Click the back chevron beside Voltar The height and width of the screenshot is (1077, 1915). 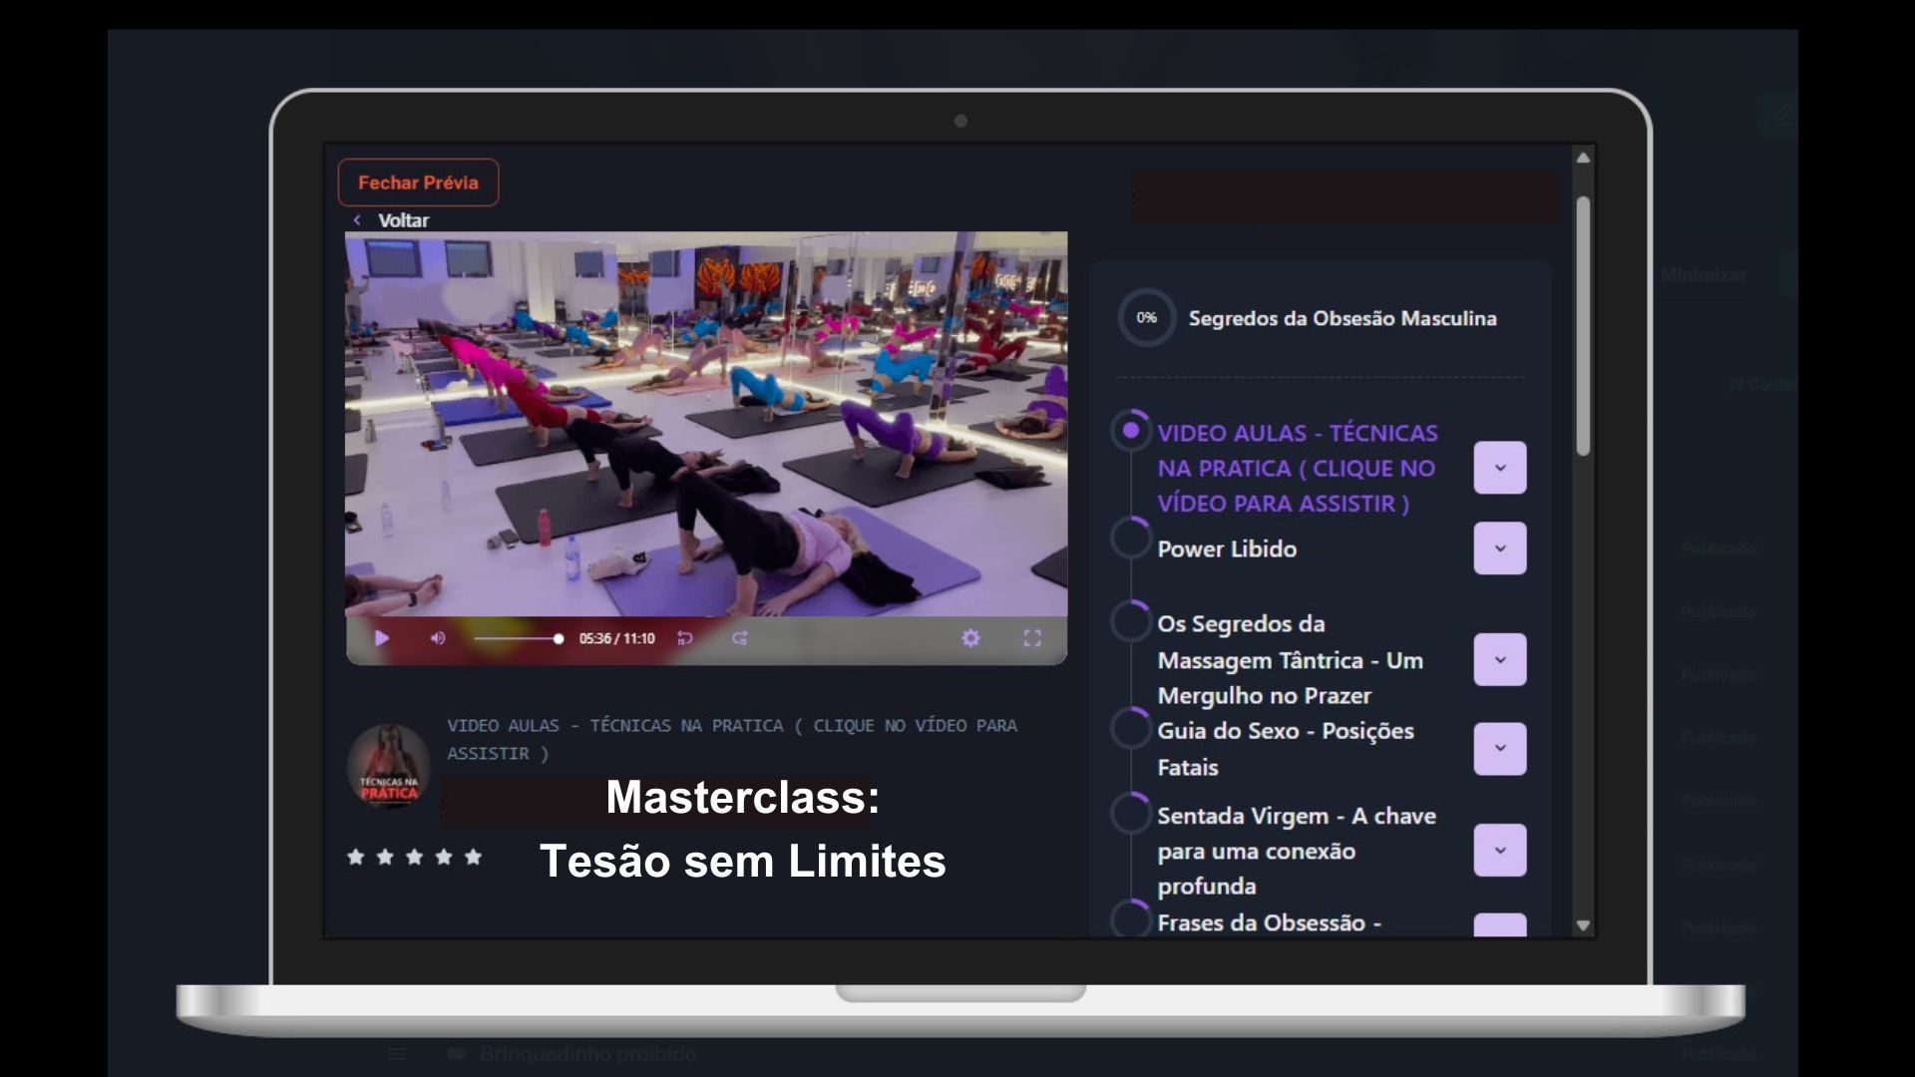coord(357,220)
